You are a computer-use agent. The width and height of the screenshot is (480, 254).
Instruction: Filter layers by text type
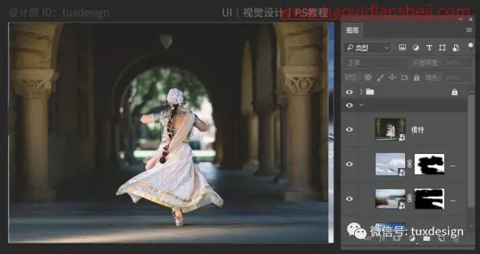tap(429, 48)
